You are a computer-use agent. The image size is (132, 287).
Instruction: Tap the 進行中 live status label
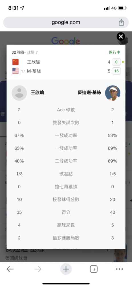coord(115,52)
